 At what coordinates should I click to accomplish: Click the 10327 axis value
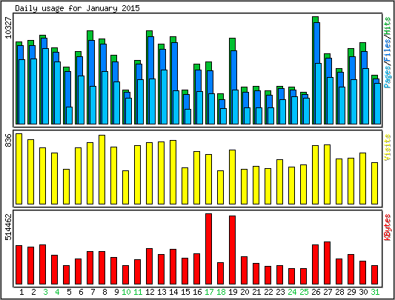coord(9,27)
